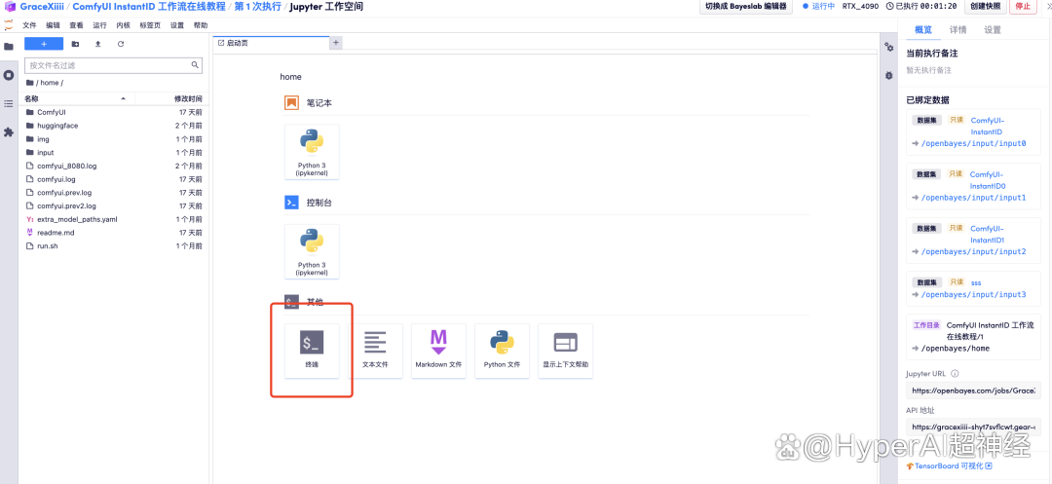This screenshot has height=484, width=1052.
Task: Open the running kernels sidebar icon
Action: 9,75
